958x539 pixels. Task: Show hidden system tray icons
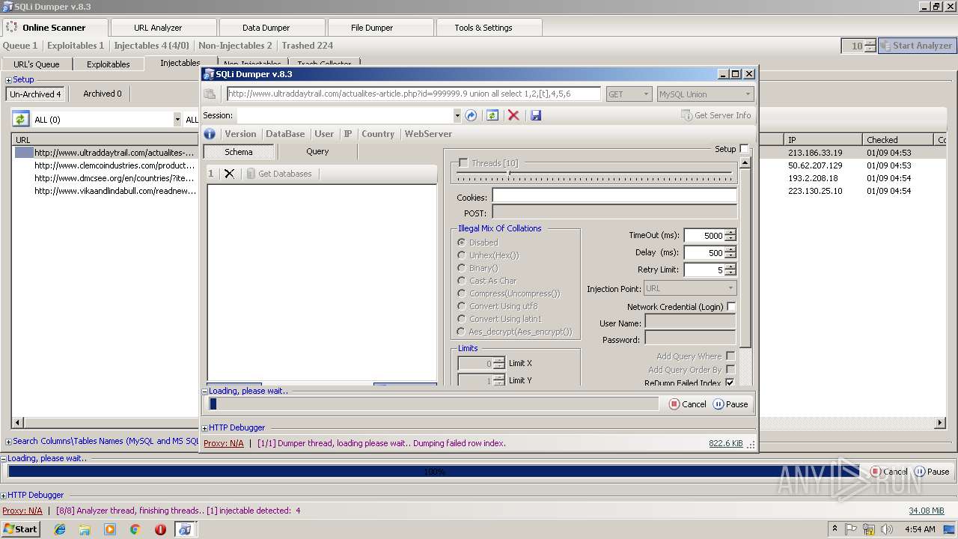(x=835, y=529)
